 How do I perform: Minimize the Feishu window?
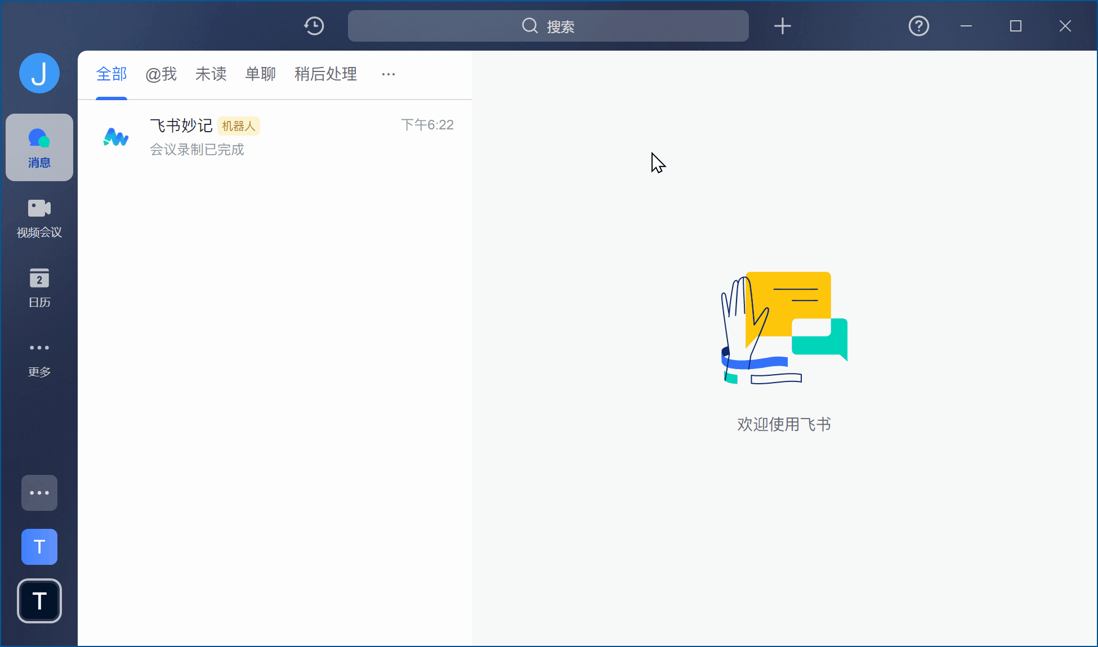[966, 26]
